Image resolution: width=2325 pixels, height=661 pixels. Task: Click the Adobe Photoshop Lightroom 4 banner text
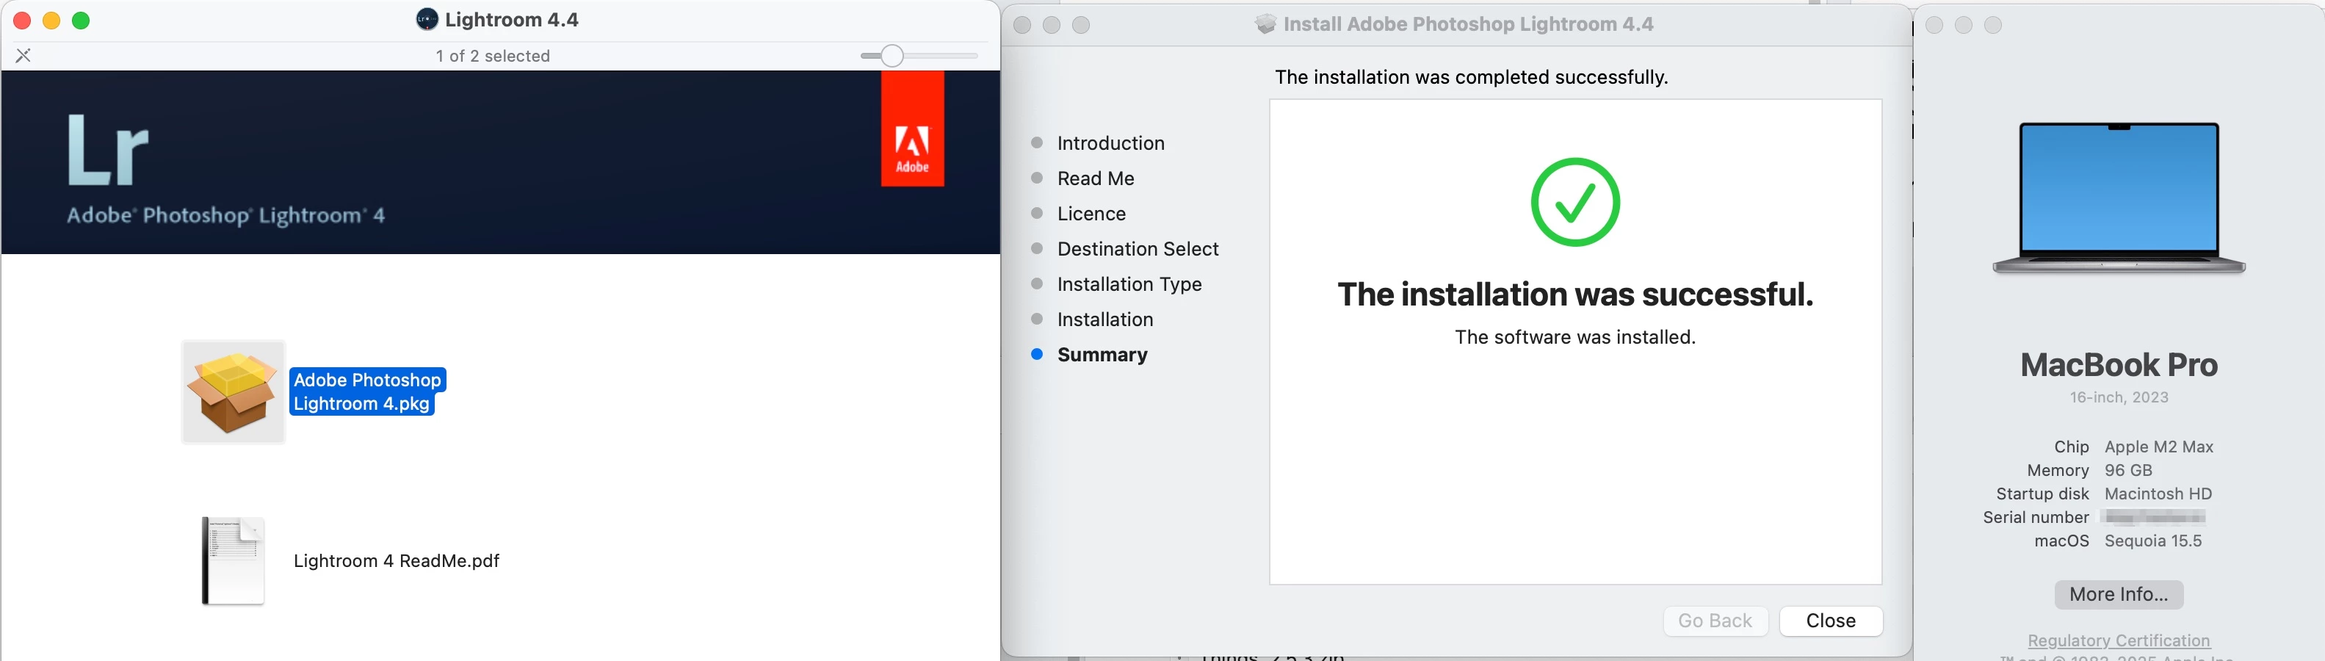point(225,215)
